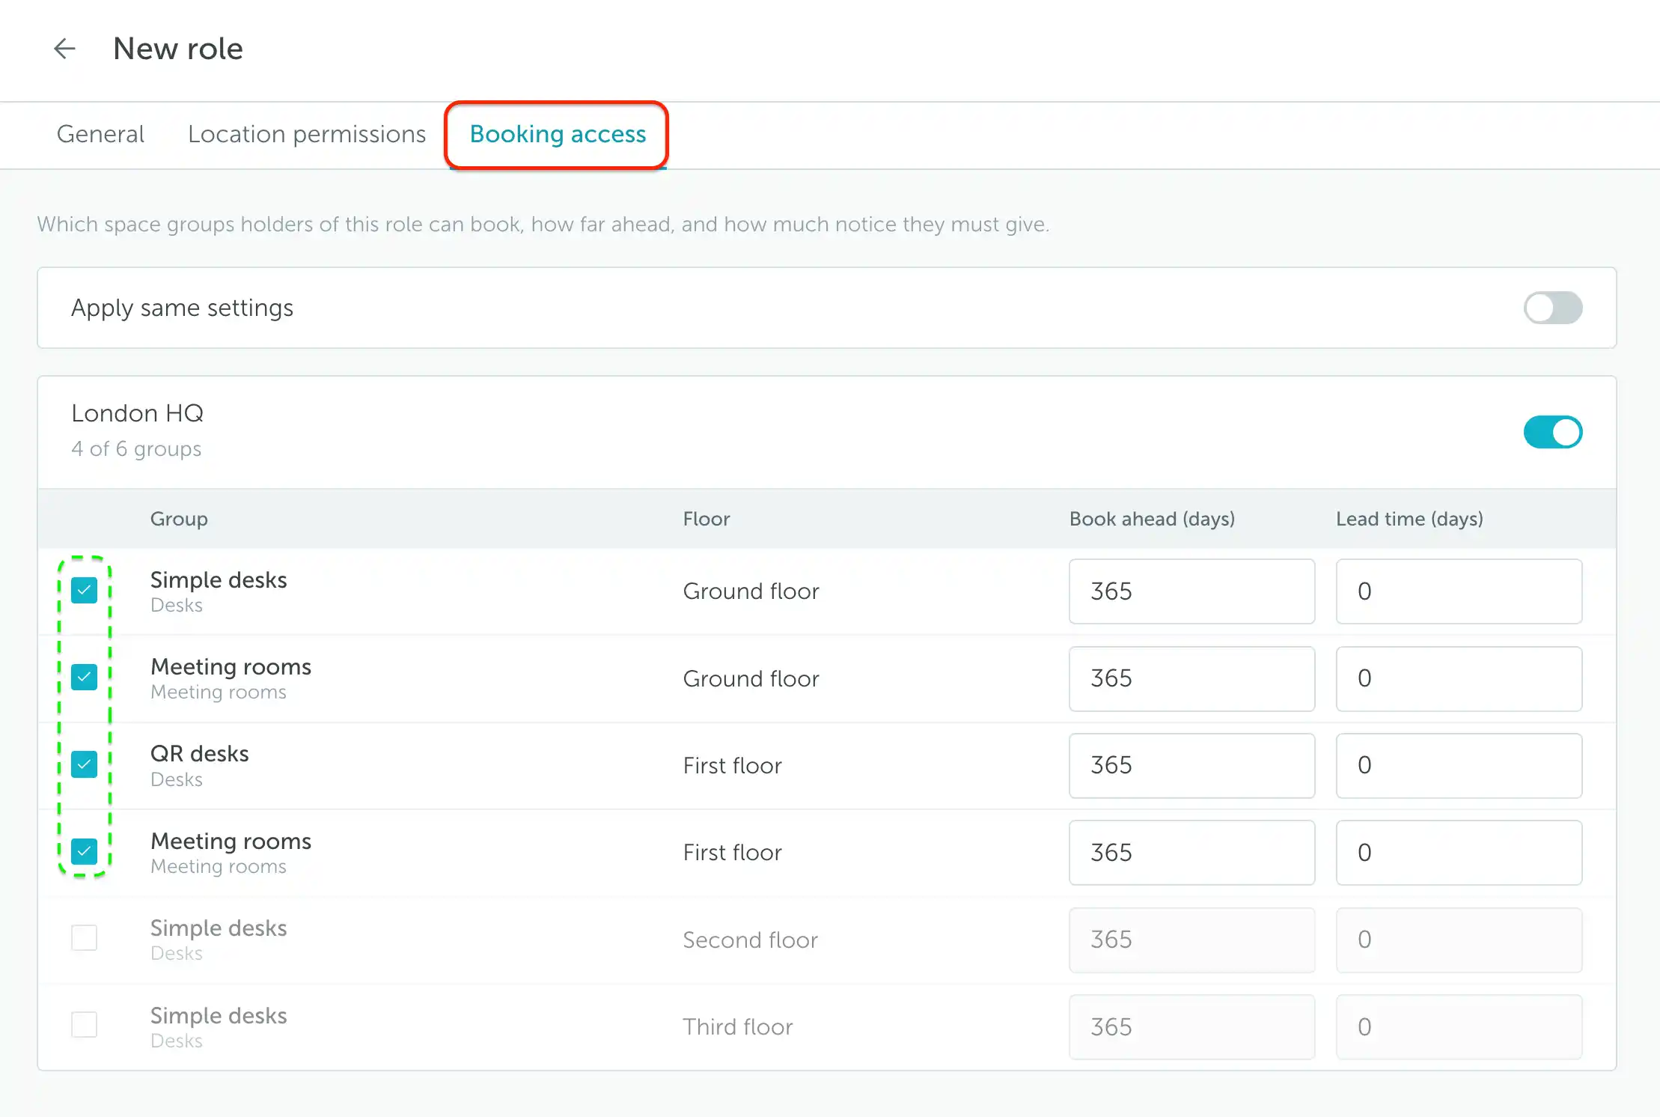
Task: Click the Floor column header
Action: (706, 519)
